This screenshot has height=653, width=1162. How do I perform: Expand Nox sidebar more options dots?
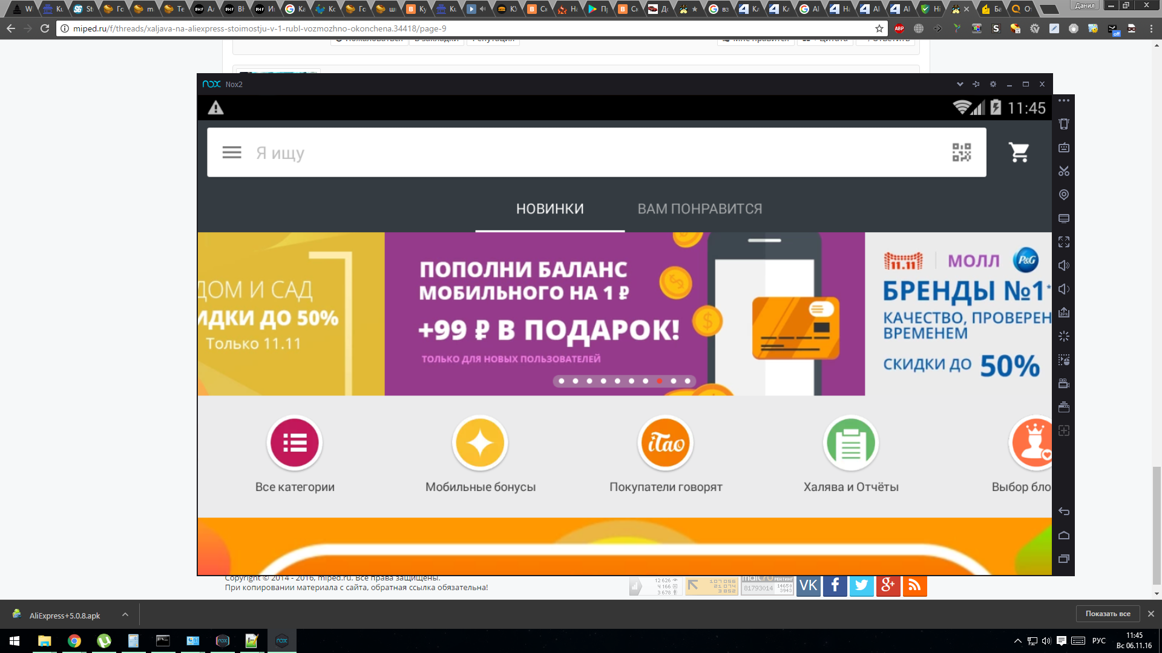[x=1064, y=100]
